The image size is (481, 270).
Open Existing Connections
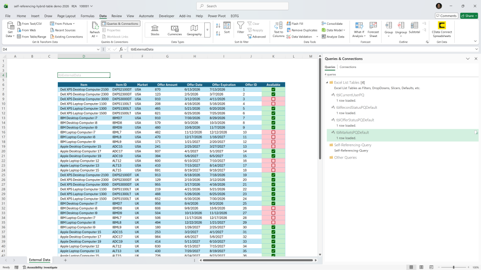click(x=66, y=37)
